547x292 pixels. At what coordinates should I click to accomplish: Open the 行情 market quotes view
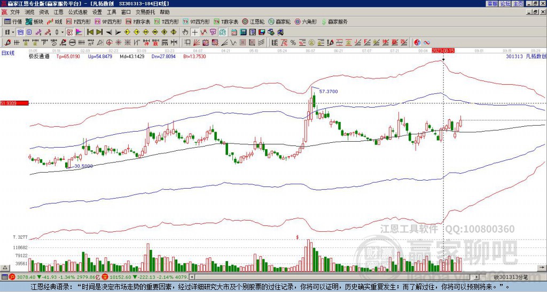[13, 21]
